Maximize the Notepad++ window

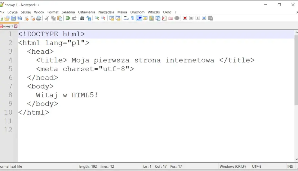(279, 5)
